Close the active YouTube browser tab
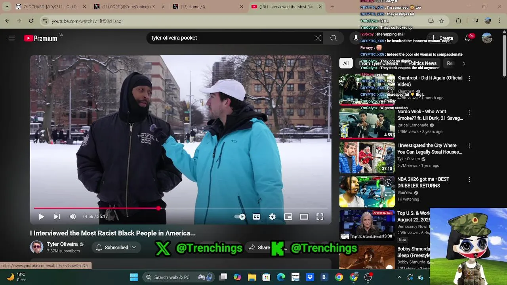The image size is (507, 285). (x=320, y=7)
